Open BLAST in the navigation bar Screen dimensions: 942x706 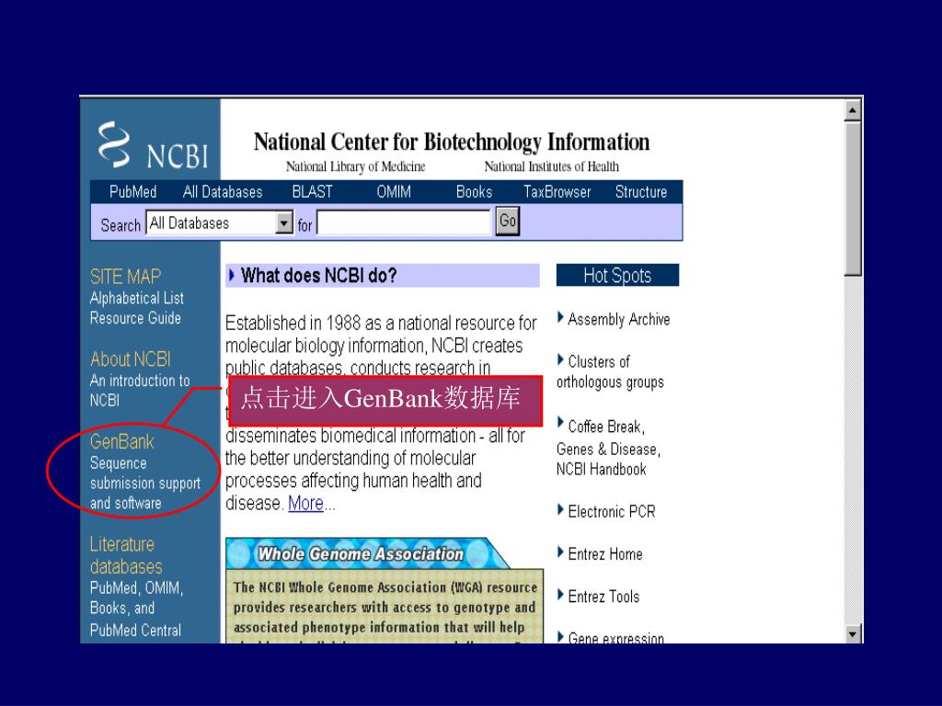(313, 192)
